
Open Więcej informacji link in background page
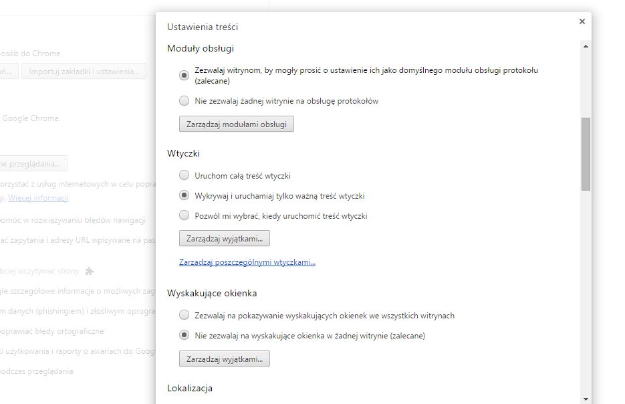38,198
